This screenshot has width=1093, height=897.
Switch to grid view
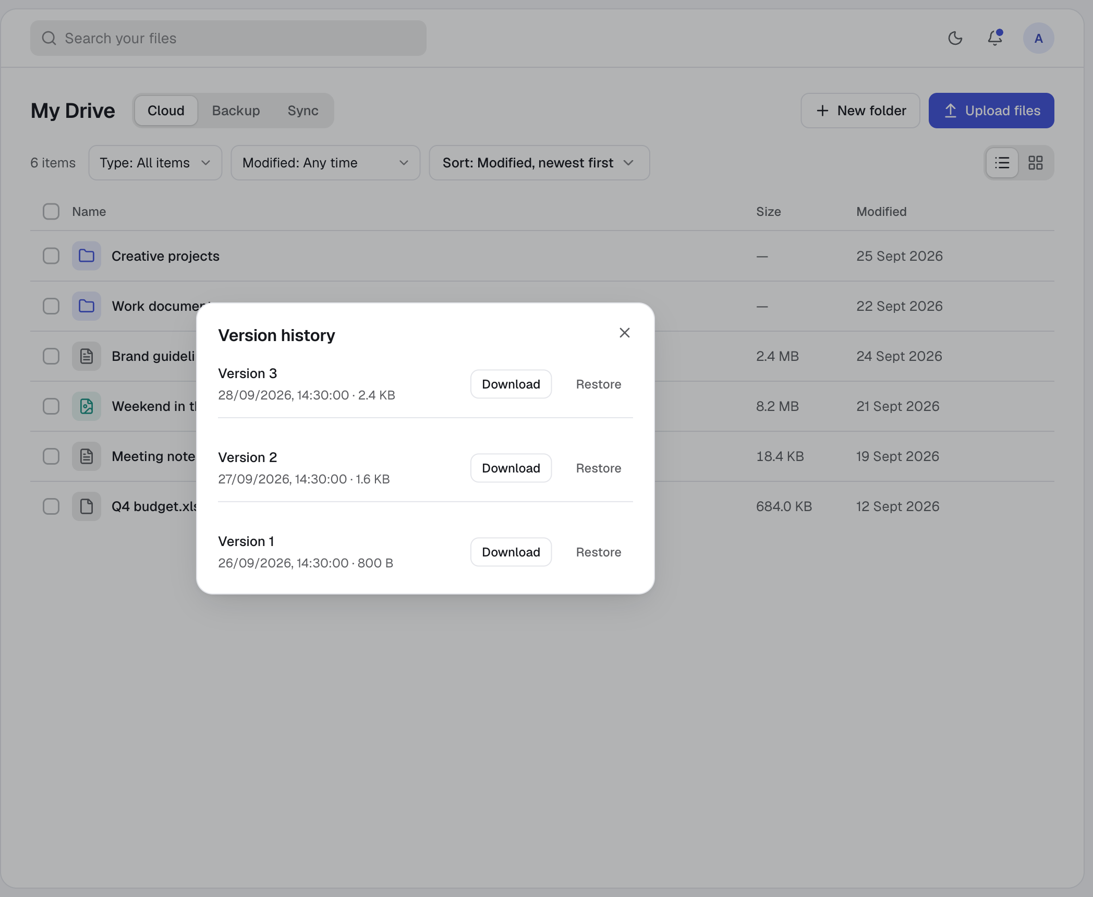(1035, 163)
